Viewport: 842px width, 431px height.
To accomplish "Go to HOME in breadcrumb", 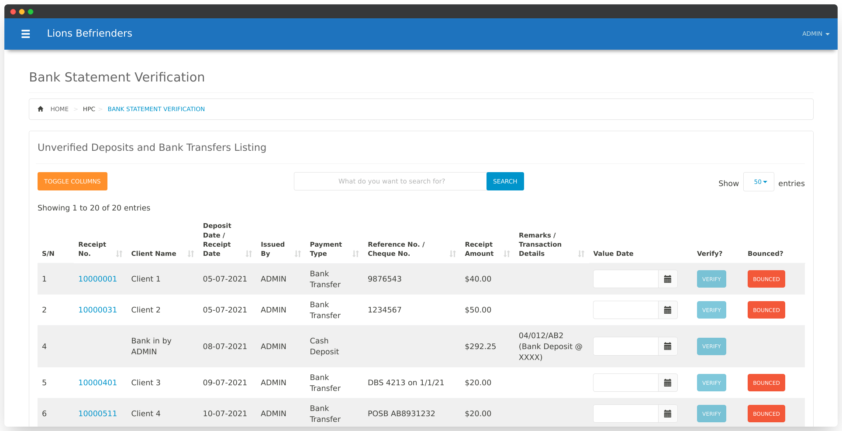I will point(59,109).
